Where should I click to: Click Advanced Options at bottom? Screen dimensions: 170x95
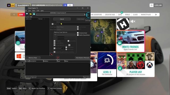[x=31, y=77]
